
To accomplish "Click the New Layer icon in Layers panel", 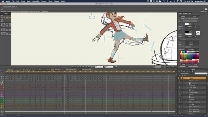I will click(179, 71).
